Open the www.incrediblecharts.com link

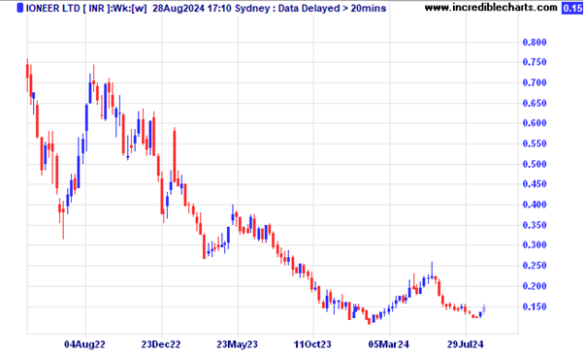coord(491,8)
